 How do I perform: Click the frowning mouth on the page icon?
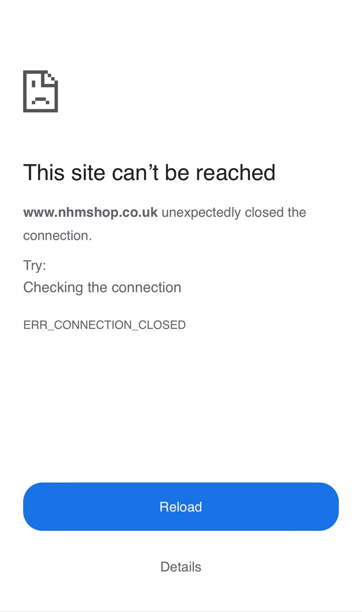coord(41,101)
